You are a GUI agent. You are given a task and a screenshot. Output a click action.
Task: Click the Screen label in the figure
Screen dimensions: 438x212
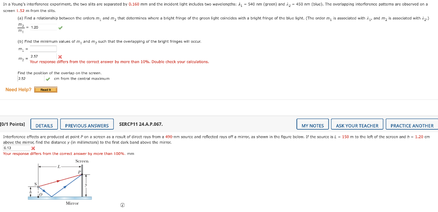tap(82, 161)
